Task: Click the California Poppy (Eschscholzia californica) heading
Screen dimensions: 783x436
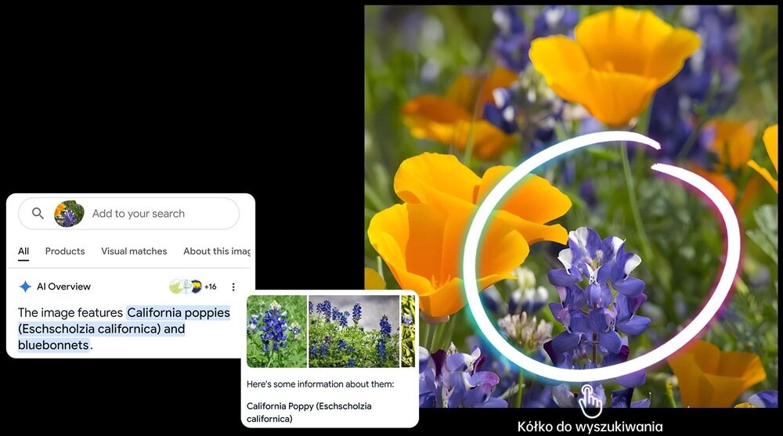Action: [309, 413]
